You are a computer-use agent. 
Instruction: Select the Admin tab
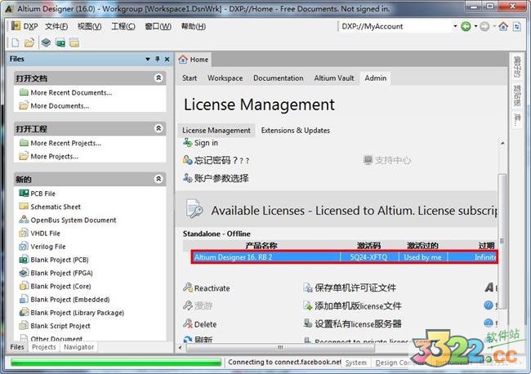(376, 78)
